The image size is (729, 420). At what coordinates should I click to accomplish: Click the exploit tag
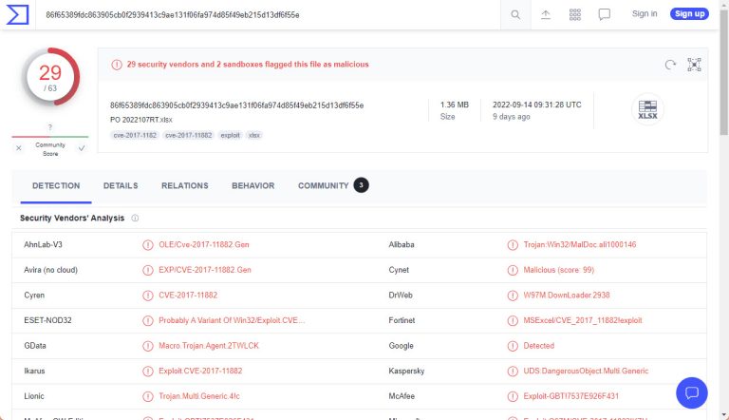point(230,136)
